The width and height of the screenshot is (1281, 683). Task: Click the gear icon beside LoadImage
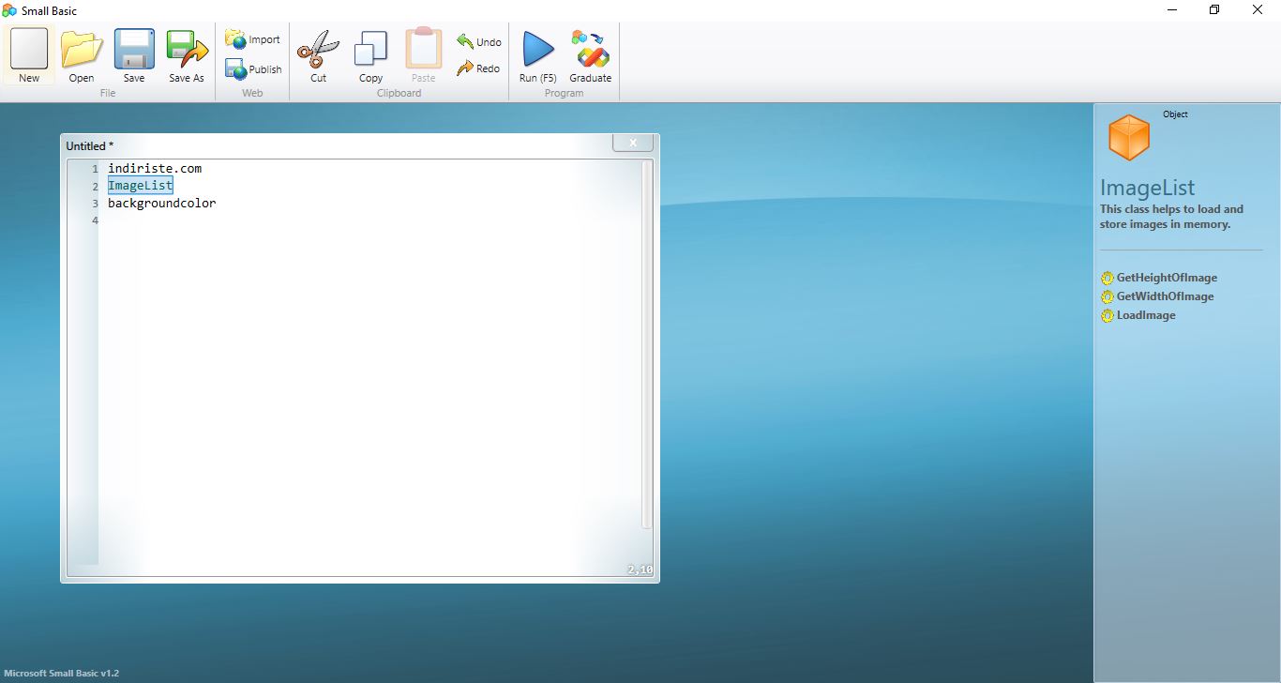click(1108, 315)
